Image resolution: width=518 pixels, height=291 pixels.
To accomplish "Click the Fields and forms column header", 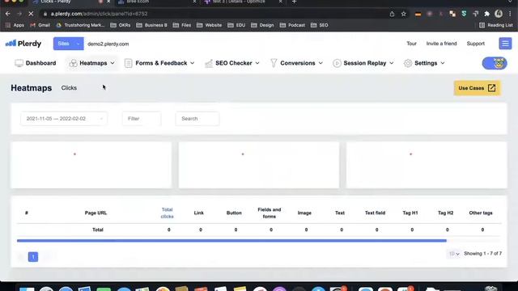I will (270, 213).
